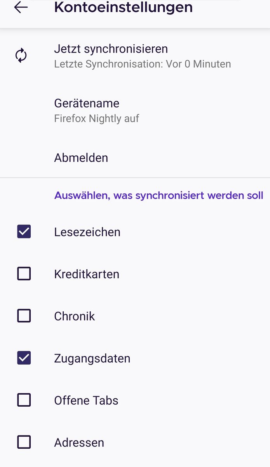Enable the Adressen checkbox
This screenshot has height=467, width=270.
(x=24, y=442)
